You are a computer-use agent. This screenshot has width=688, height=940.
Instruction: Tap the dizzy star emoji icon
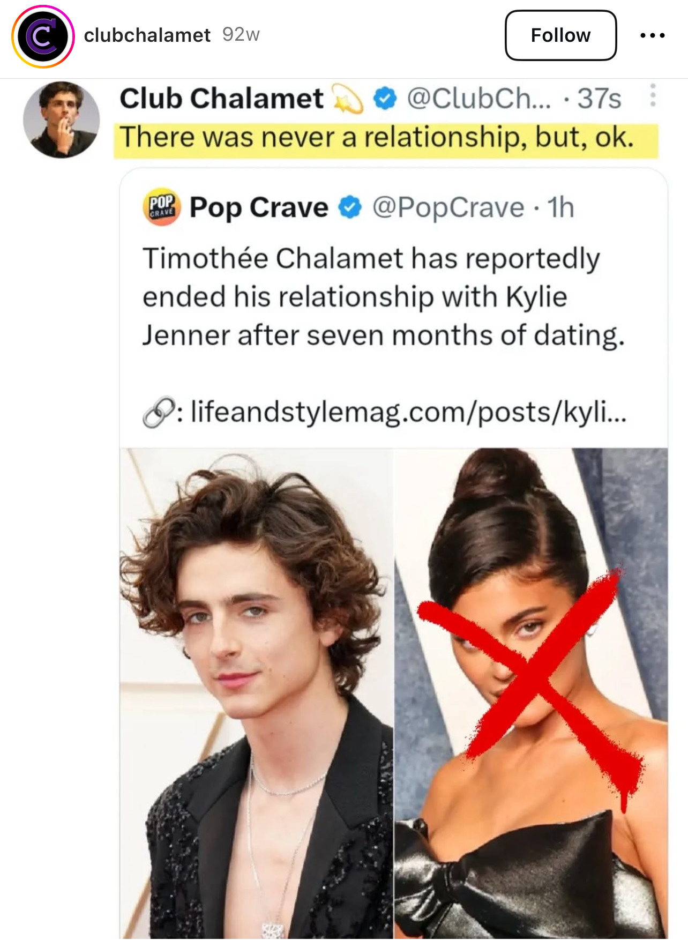pos(348,99)
